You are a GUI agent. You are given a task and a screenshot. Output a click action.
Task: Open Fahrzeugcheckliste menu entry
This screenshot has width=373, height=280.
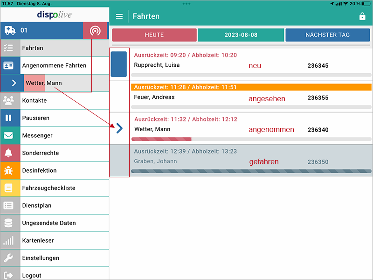click(55, 188)
